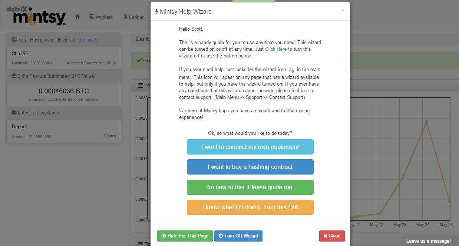The width and height of the screenshot is (459, 246).
Task: Click the wizard icon in help text
Action: (x=291, y=70)
